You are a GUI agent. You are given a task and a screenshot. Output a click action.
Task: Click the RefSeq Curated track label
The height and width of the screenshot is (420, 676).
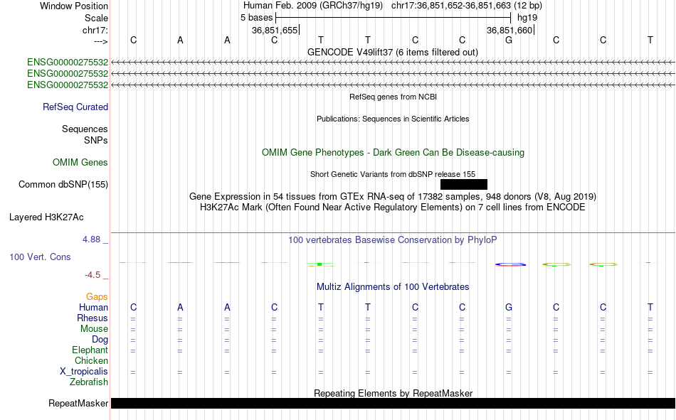(75, 107)
